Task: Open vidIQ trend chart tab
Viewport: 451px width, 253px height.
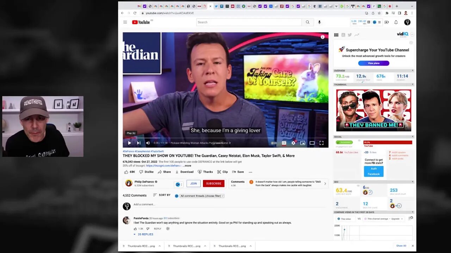Action: tap(357, 35)
